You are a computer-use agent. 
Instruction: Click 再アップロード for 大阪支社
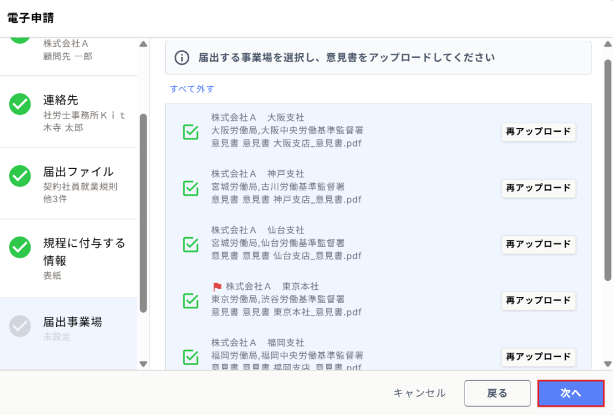tap(538, 132)
